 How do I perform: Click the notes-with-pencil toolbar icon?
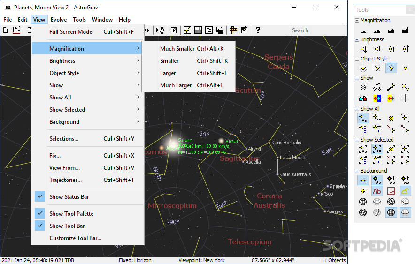[x=244, y=30]
